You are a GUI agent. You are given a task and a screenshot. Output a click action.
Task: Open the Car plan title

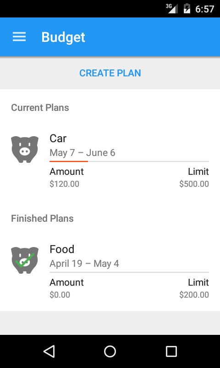(58, 138)
